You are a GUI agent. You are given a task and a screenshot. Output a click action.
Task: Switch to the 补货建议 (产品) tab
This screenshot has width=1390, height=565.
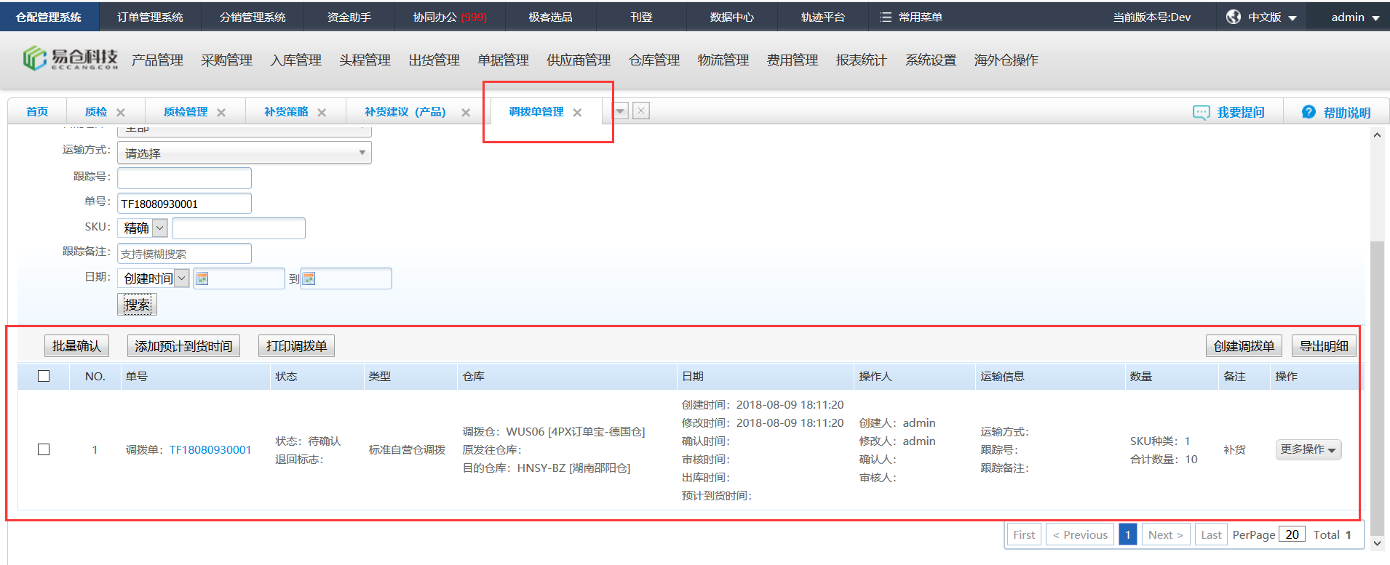405,112
